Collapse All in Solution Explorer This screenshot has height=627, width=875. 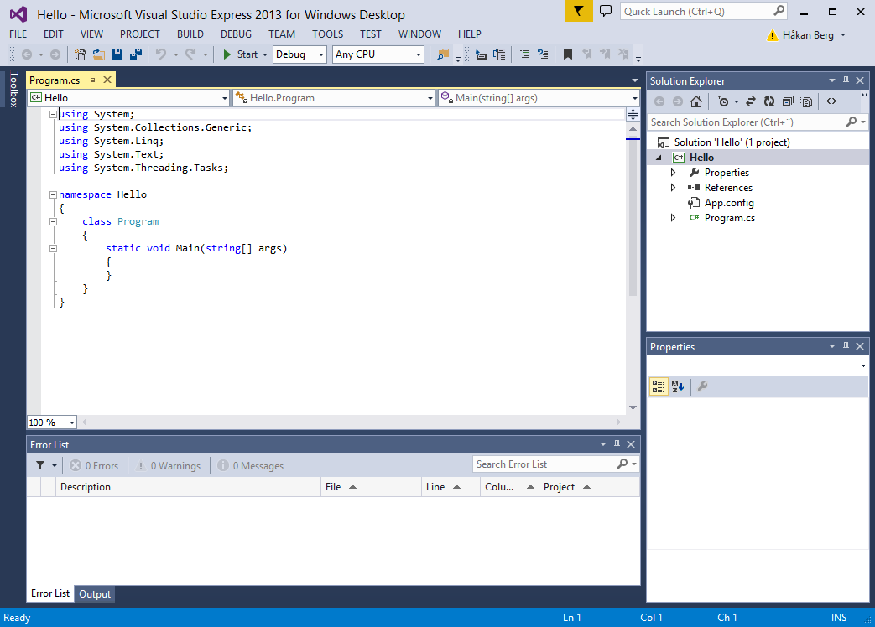(788, 101)
